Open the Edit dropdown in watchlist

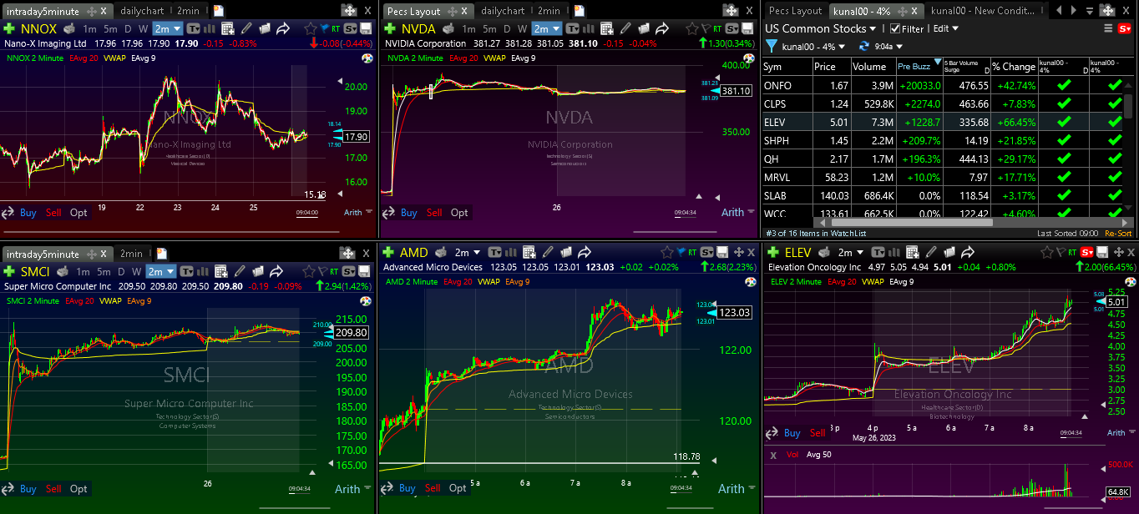[945, 28]
